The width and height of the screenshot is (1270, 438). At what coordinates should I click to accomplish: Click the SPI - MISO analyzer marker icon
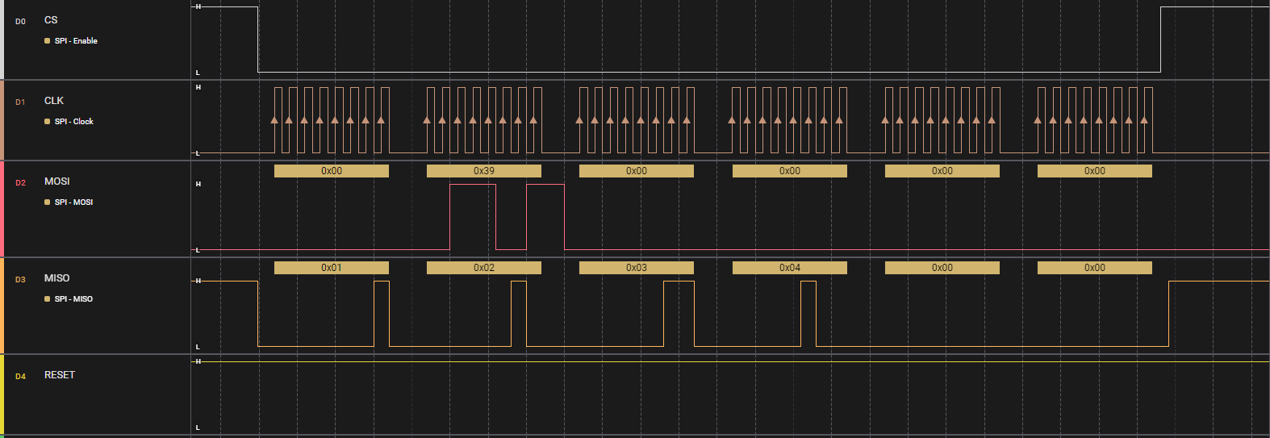tap(47, 298)
